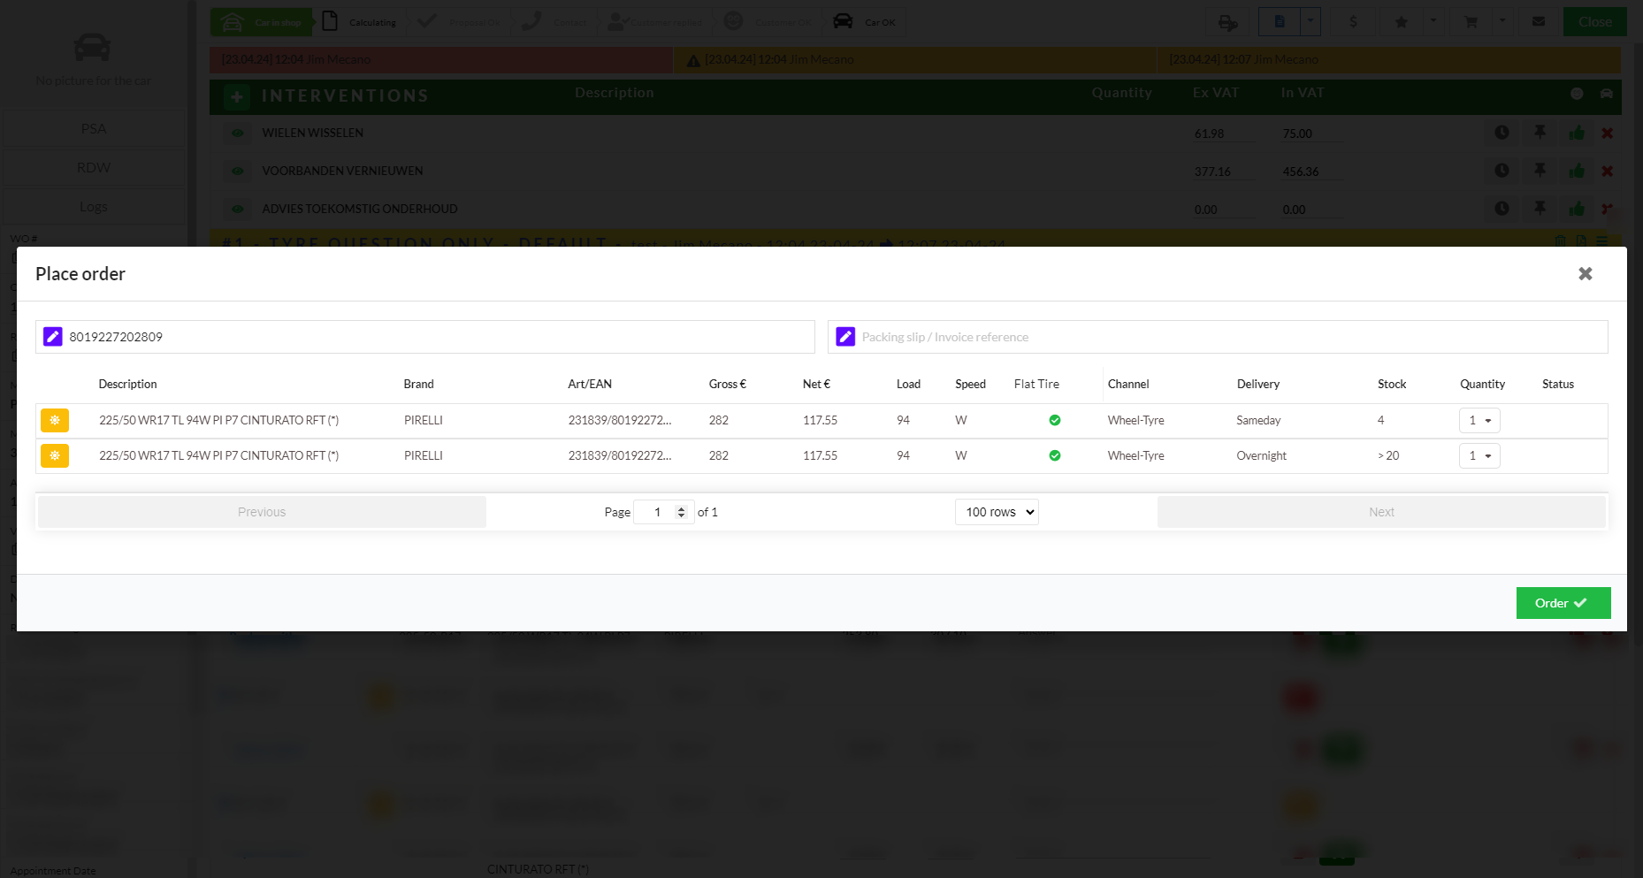Open the RDW sidebar button
This screenshot has height=878, width=1643.
[x=94, y=168]
